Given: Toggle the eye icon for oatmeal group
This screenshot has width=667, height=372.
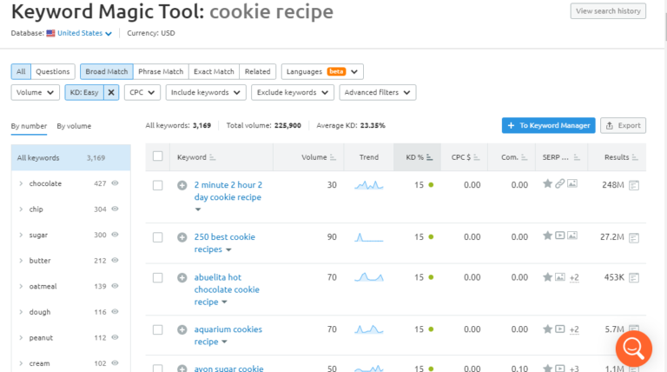Looking at the screenshot, I should [115, 286].
